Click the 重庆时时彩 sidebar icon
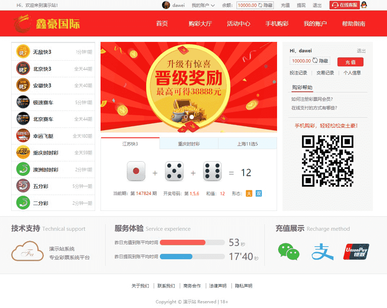This screenshot has width=387, height=308. coord(23,152)
